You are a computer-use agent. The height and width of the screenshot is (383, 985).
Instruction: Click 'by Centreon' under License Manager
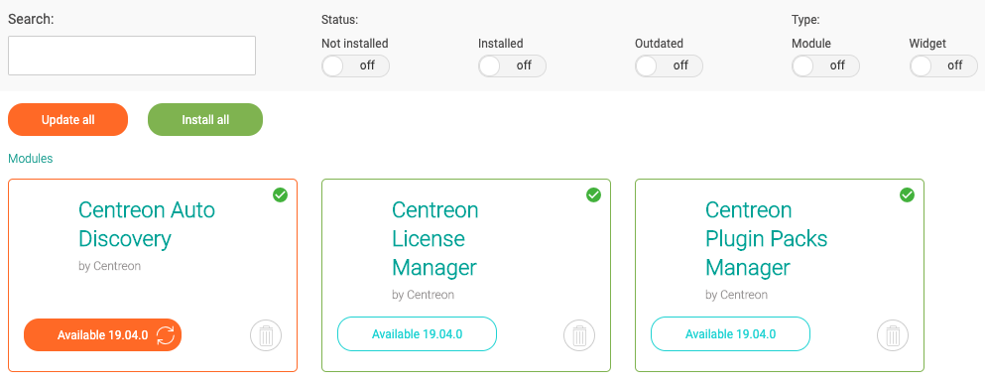424,295
